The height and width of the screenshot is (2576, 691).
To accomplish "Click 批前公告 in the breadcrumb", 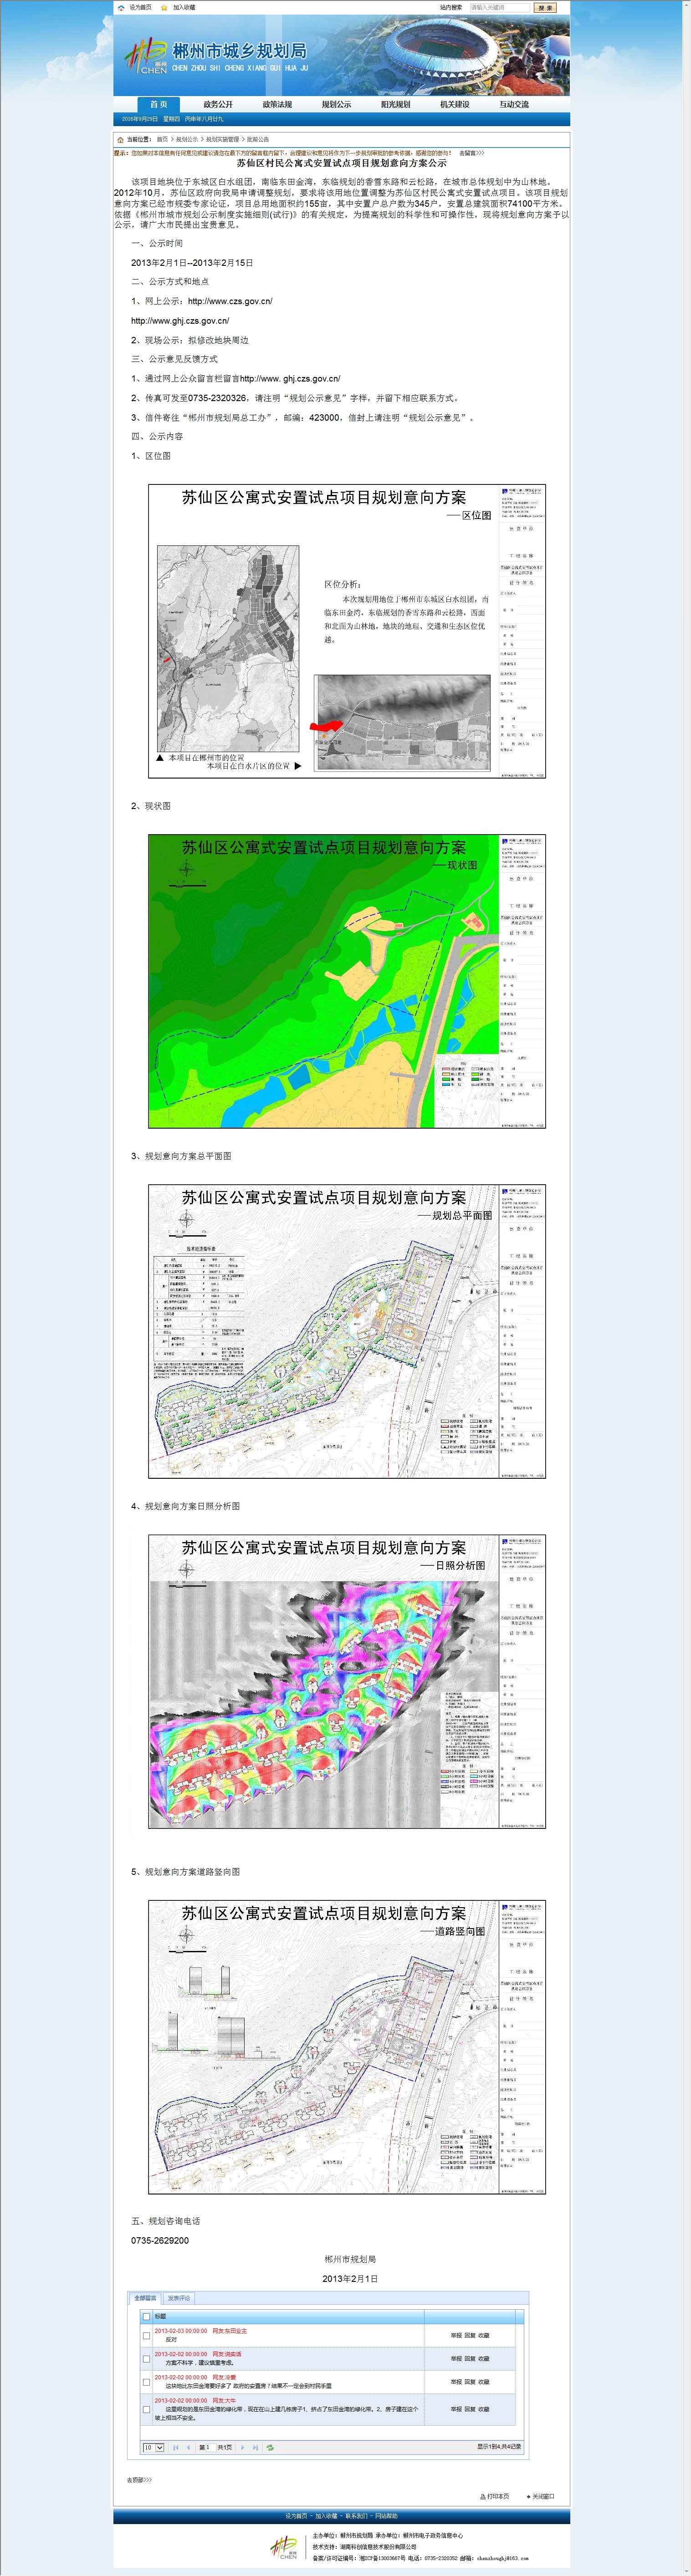I will pos(258,140).
